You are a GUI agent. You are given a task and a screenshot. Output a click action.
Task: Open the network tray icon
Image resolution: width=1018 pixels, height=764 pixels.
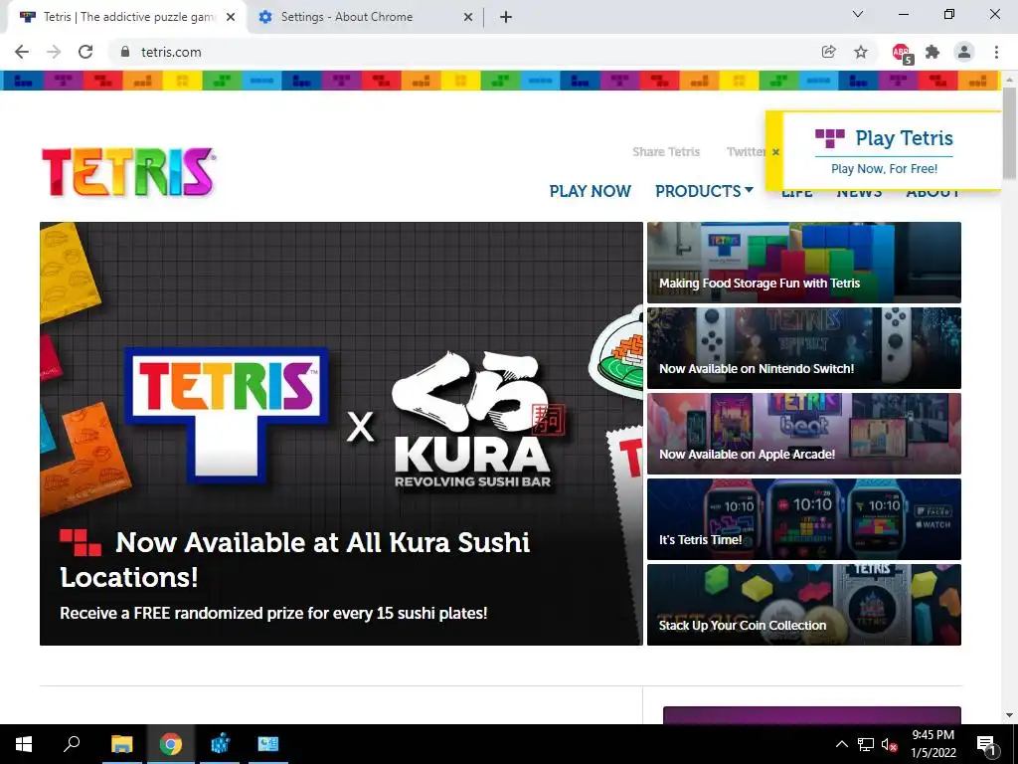coord(866,744)
